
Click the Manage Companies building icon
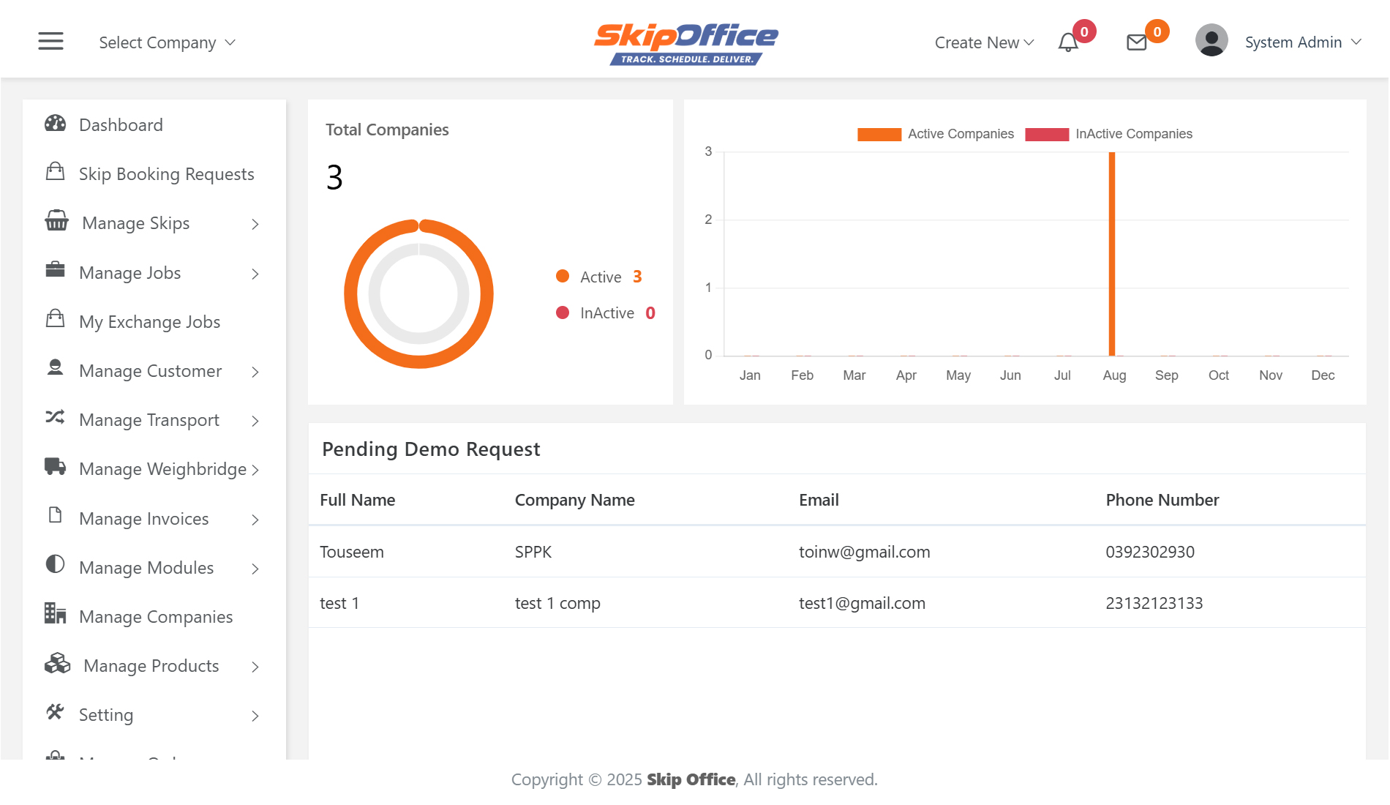56,613
